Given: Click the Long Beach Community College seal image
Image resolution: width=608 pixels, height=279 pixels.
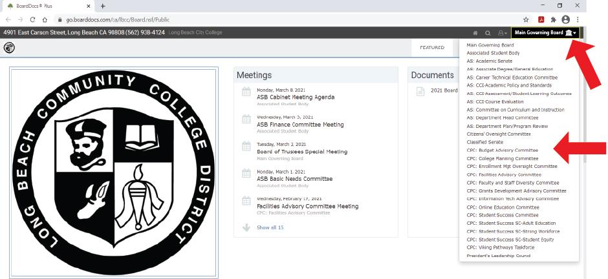Looking at the screenshot, I should [114, 172].
